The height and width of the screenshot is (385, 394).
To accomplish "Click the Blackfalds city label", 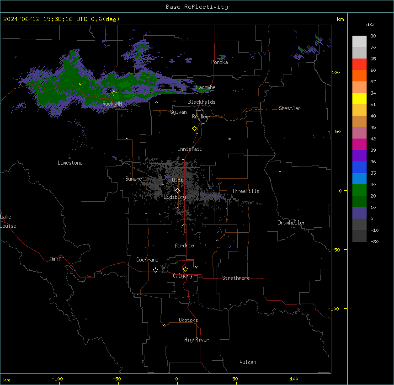I will 202,102.
